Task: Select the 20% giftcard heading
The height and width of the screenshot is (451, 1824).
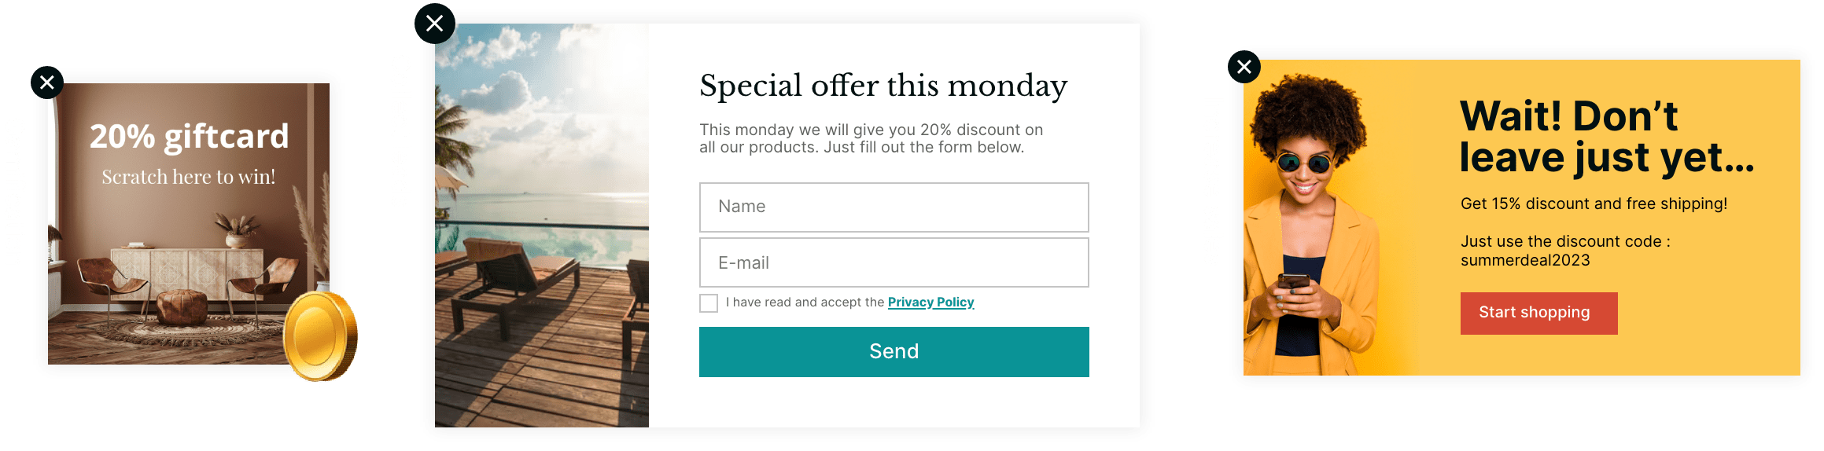Action: point(189,137)
